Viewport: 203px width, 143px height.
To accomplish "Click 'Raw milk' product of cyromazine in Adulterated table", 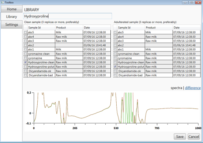I will (151, 58).
